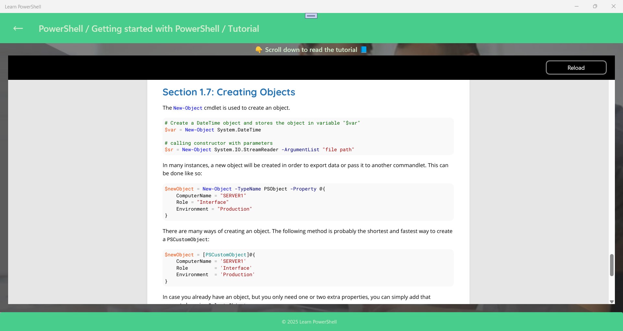Screen dimensions: 623x331
Task: Click the Section 1.7: Creating Objects heading
Action: (x=229, y=92)
